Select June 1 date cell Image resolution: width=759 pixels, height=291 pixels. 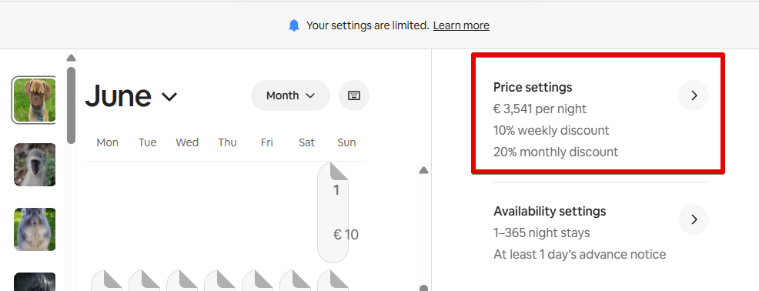pyautogui.click(x=333, y=212)
